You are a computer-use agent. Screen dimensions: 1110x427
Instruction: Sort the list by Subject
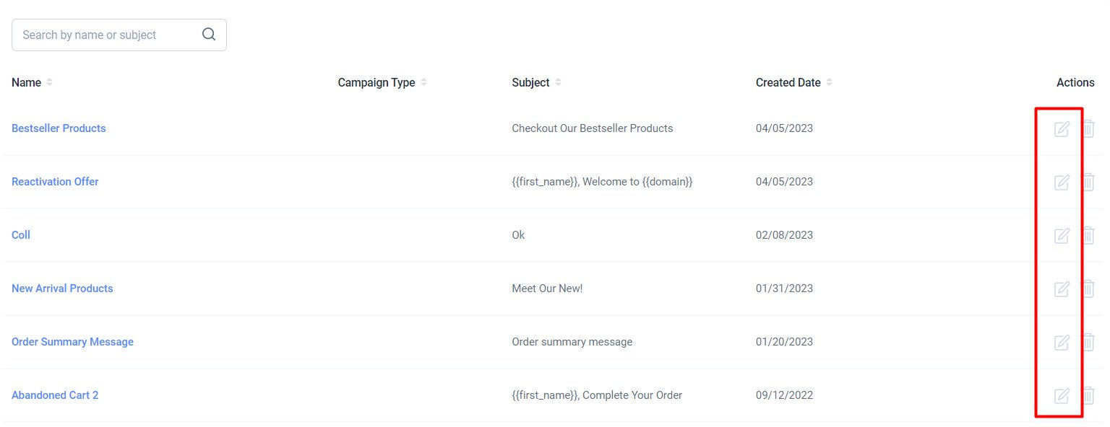[x=558, y=82]
